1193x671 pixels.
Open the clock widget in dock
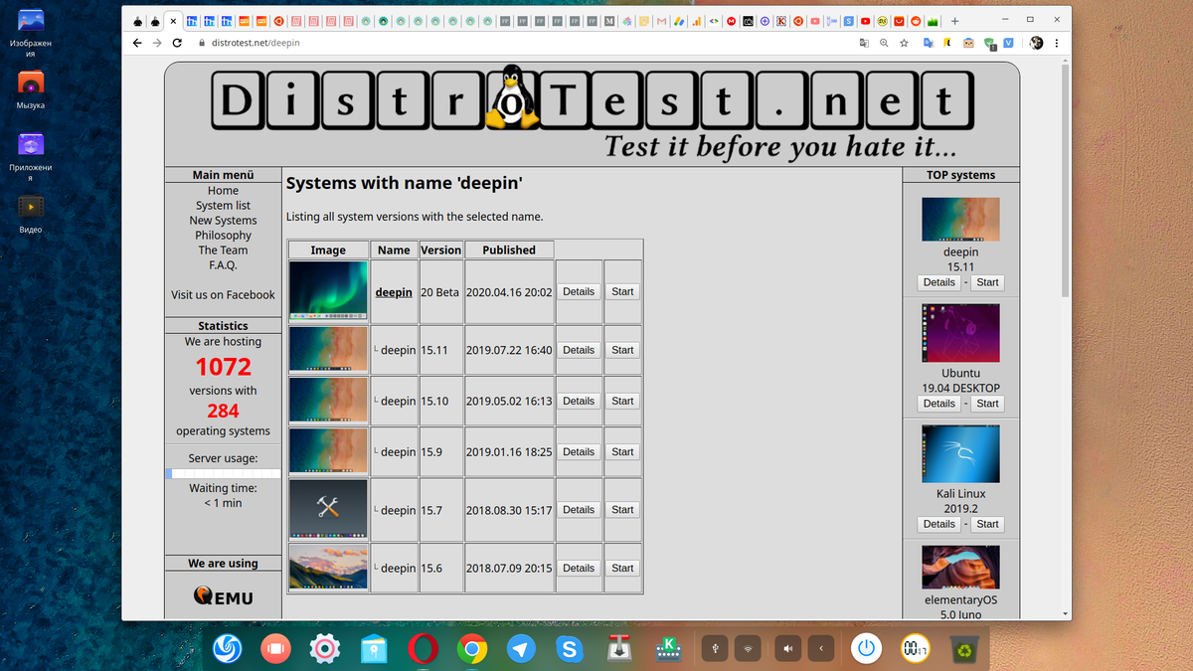tap(915, 649)
